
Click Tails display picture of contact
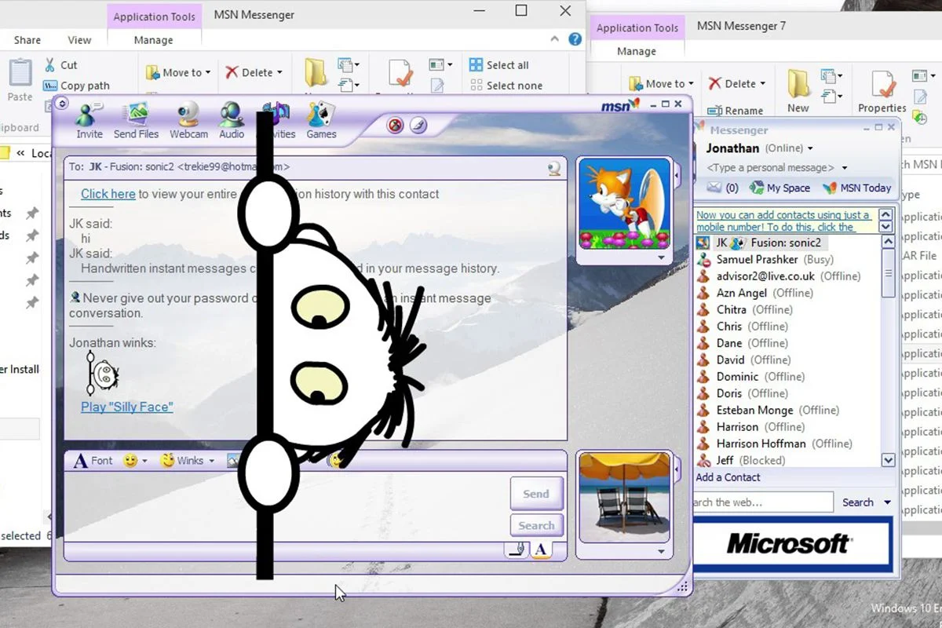(x=625, y=203)
